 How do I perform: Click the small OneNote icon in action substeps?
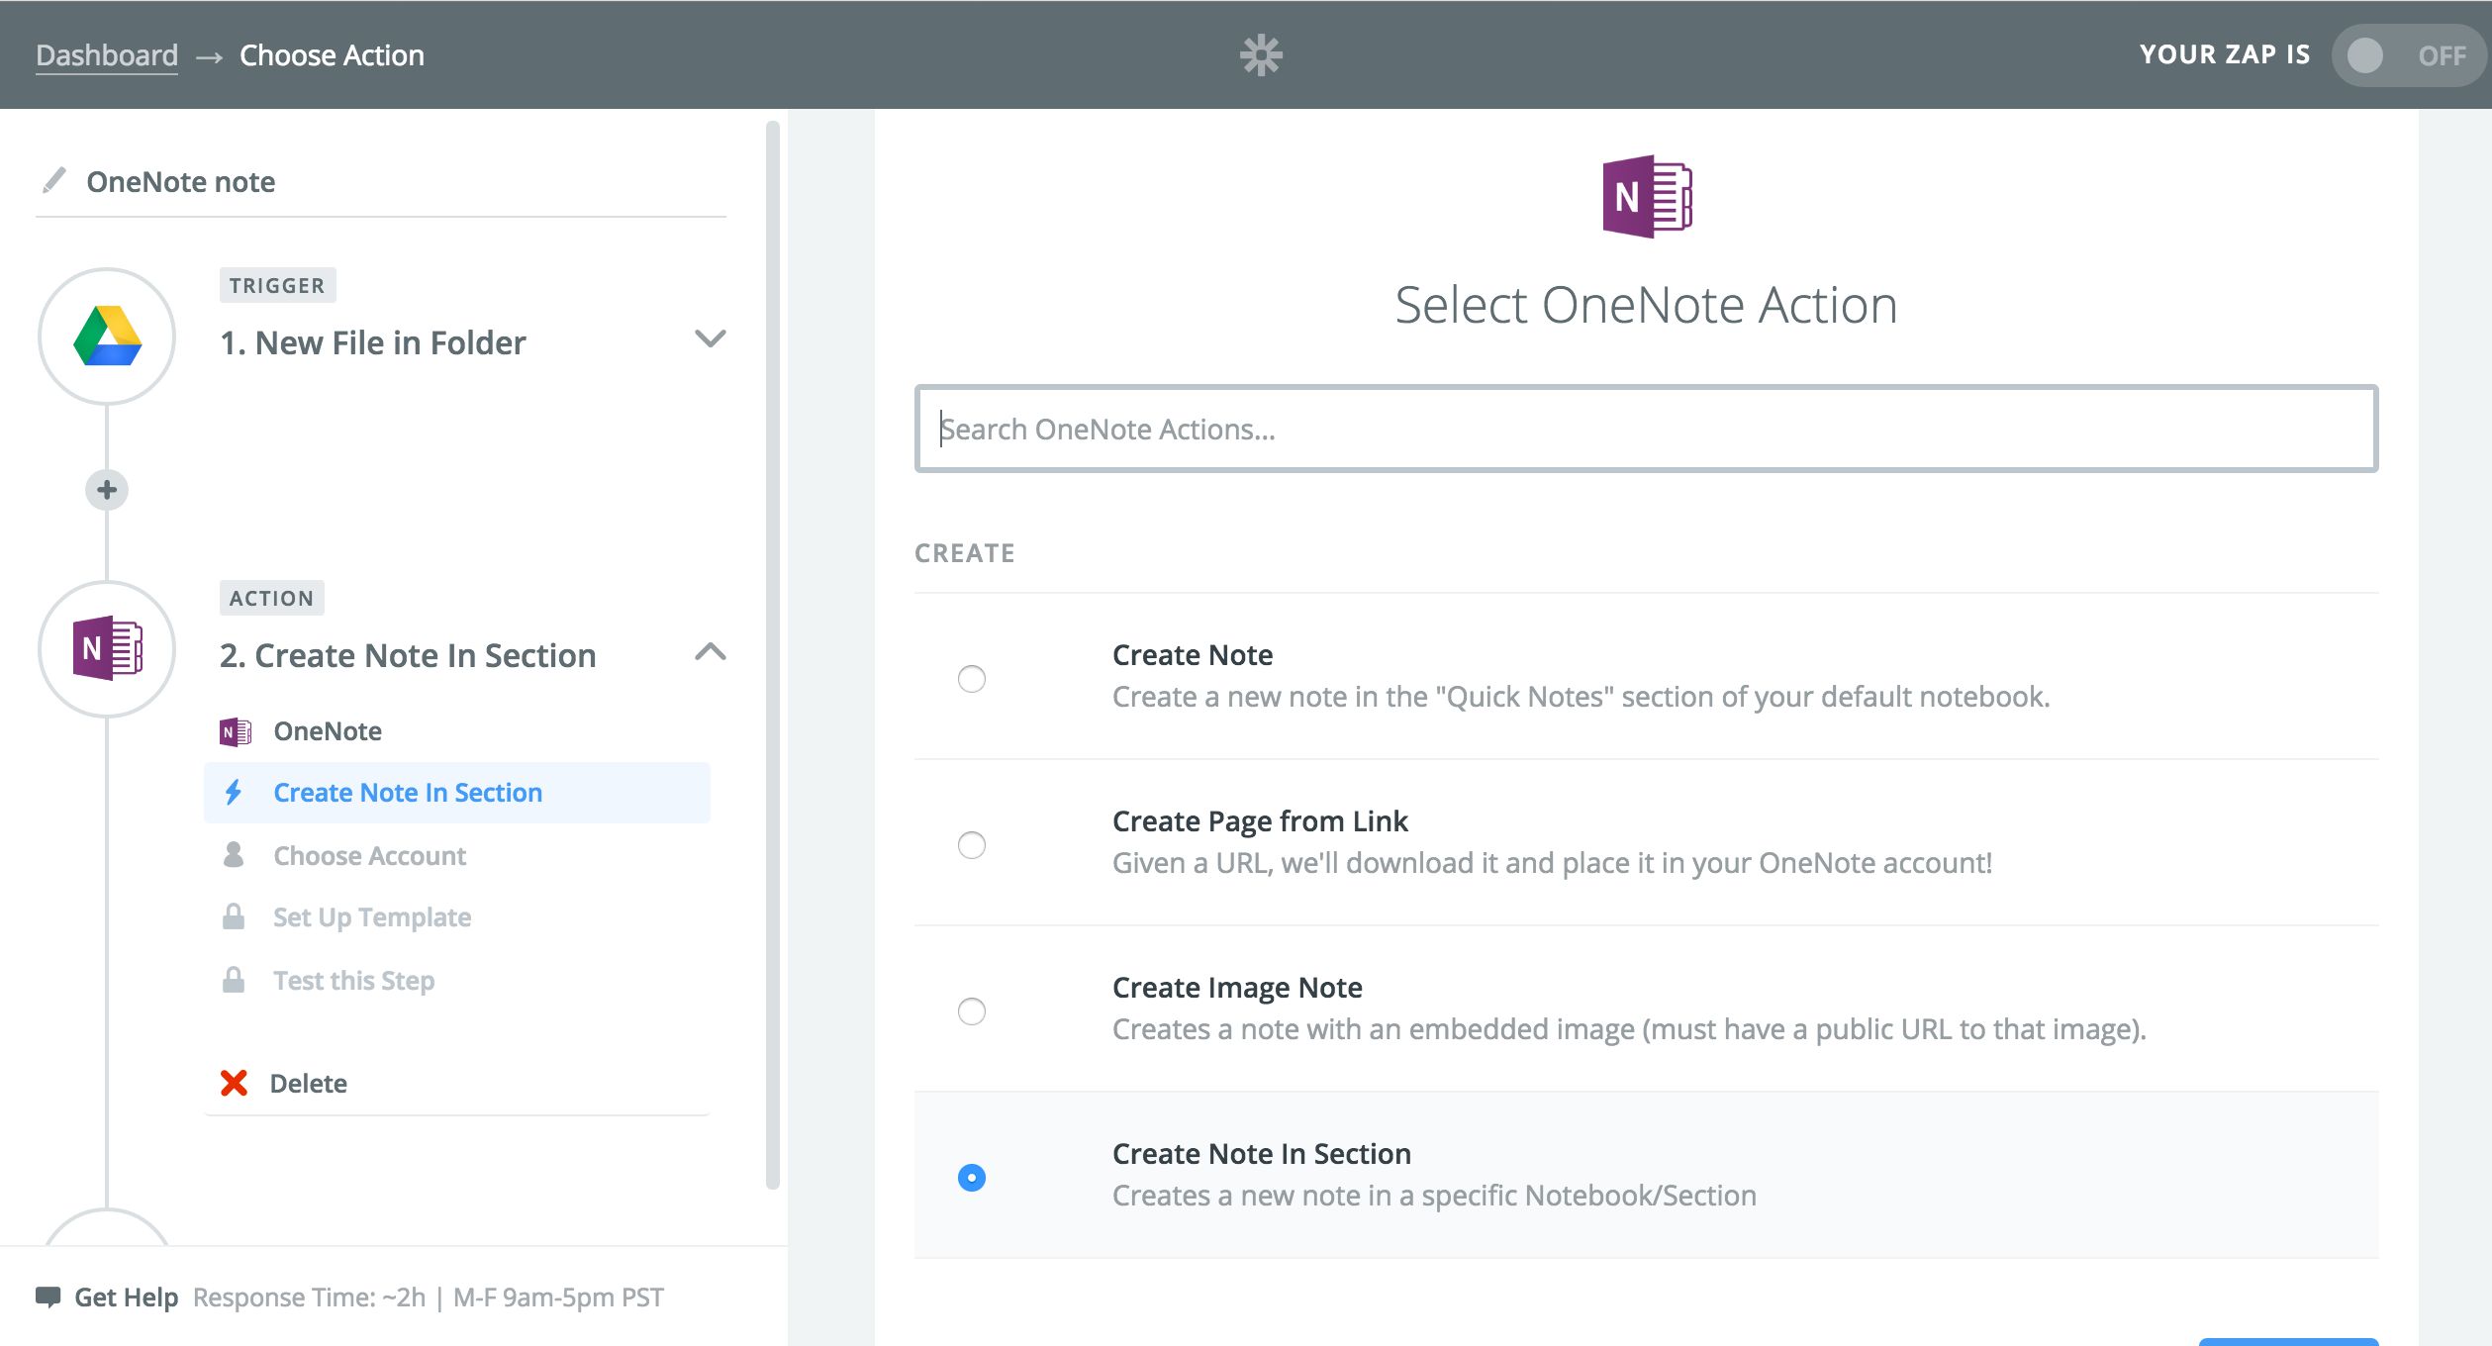pyautogui.click(x=235, y=731)
